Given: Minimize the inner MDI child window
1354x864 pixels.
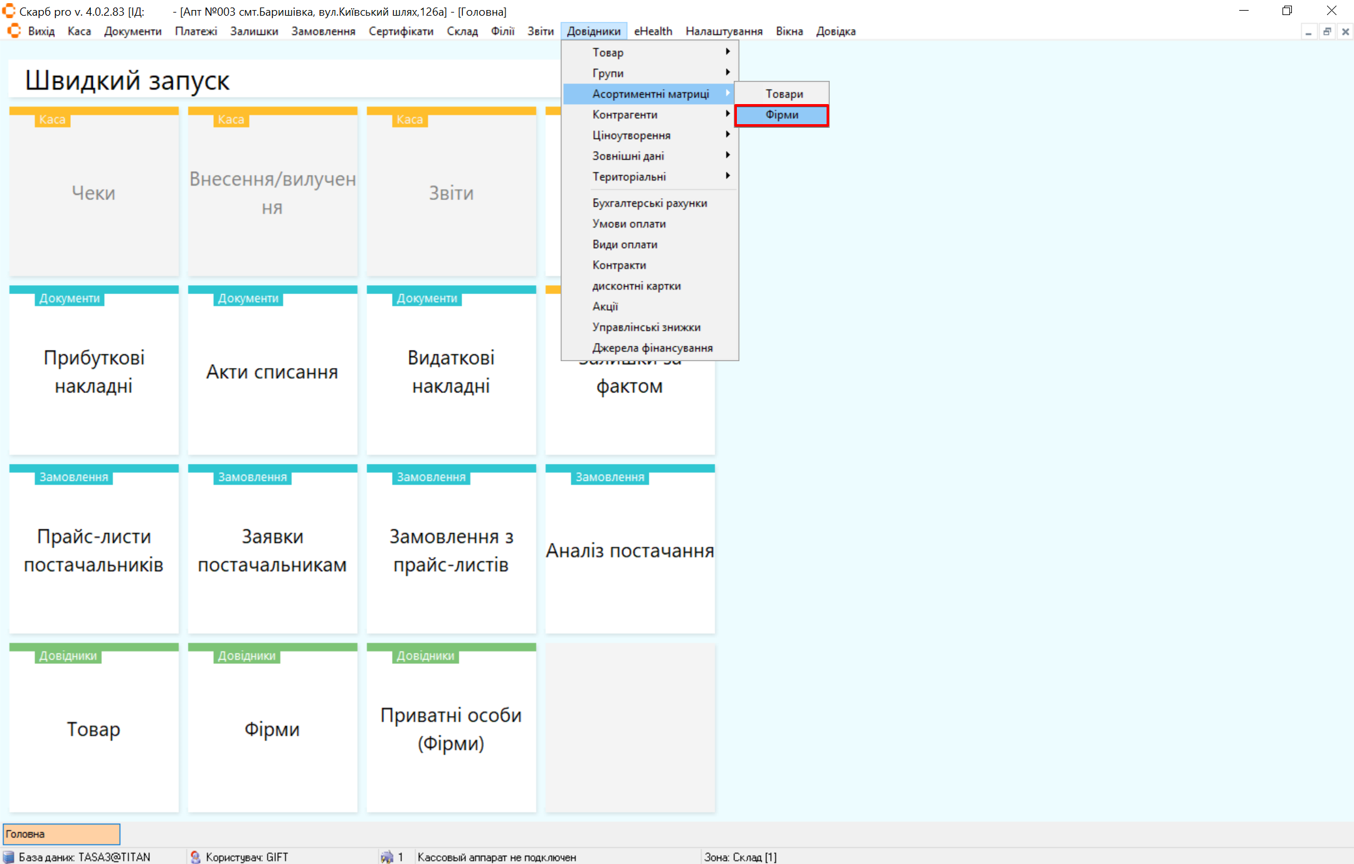Looking at the screenshot, I should point(1308,32).
